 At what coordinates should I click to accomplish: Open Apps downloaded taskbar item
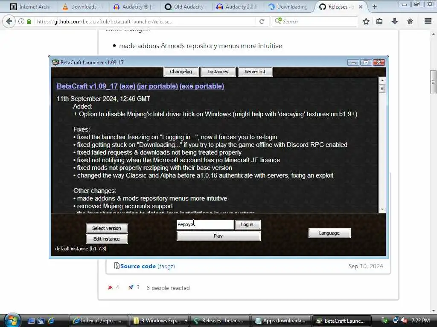coord(281,321)
